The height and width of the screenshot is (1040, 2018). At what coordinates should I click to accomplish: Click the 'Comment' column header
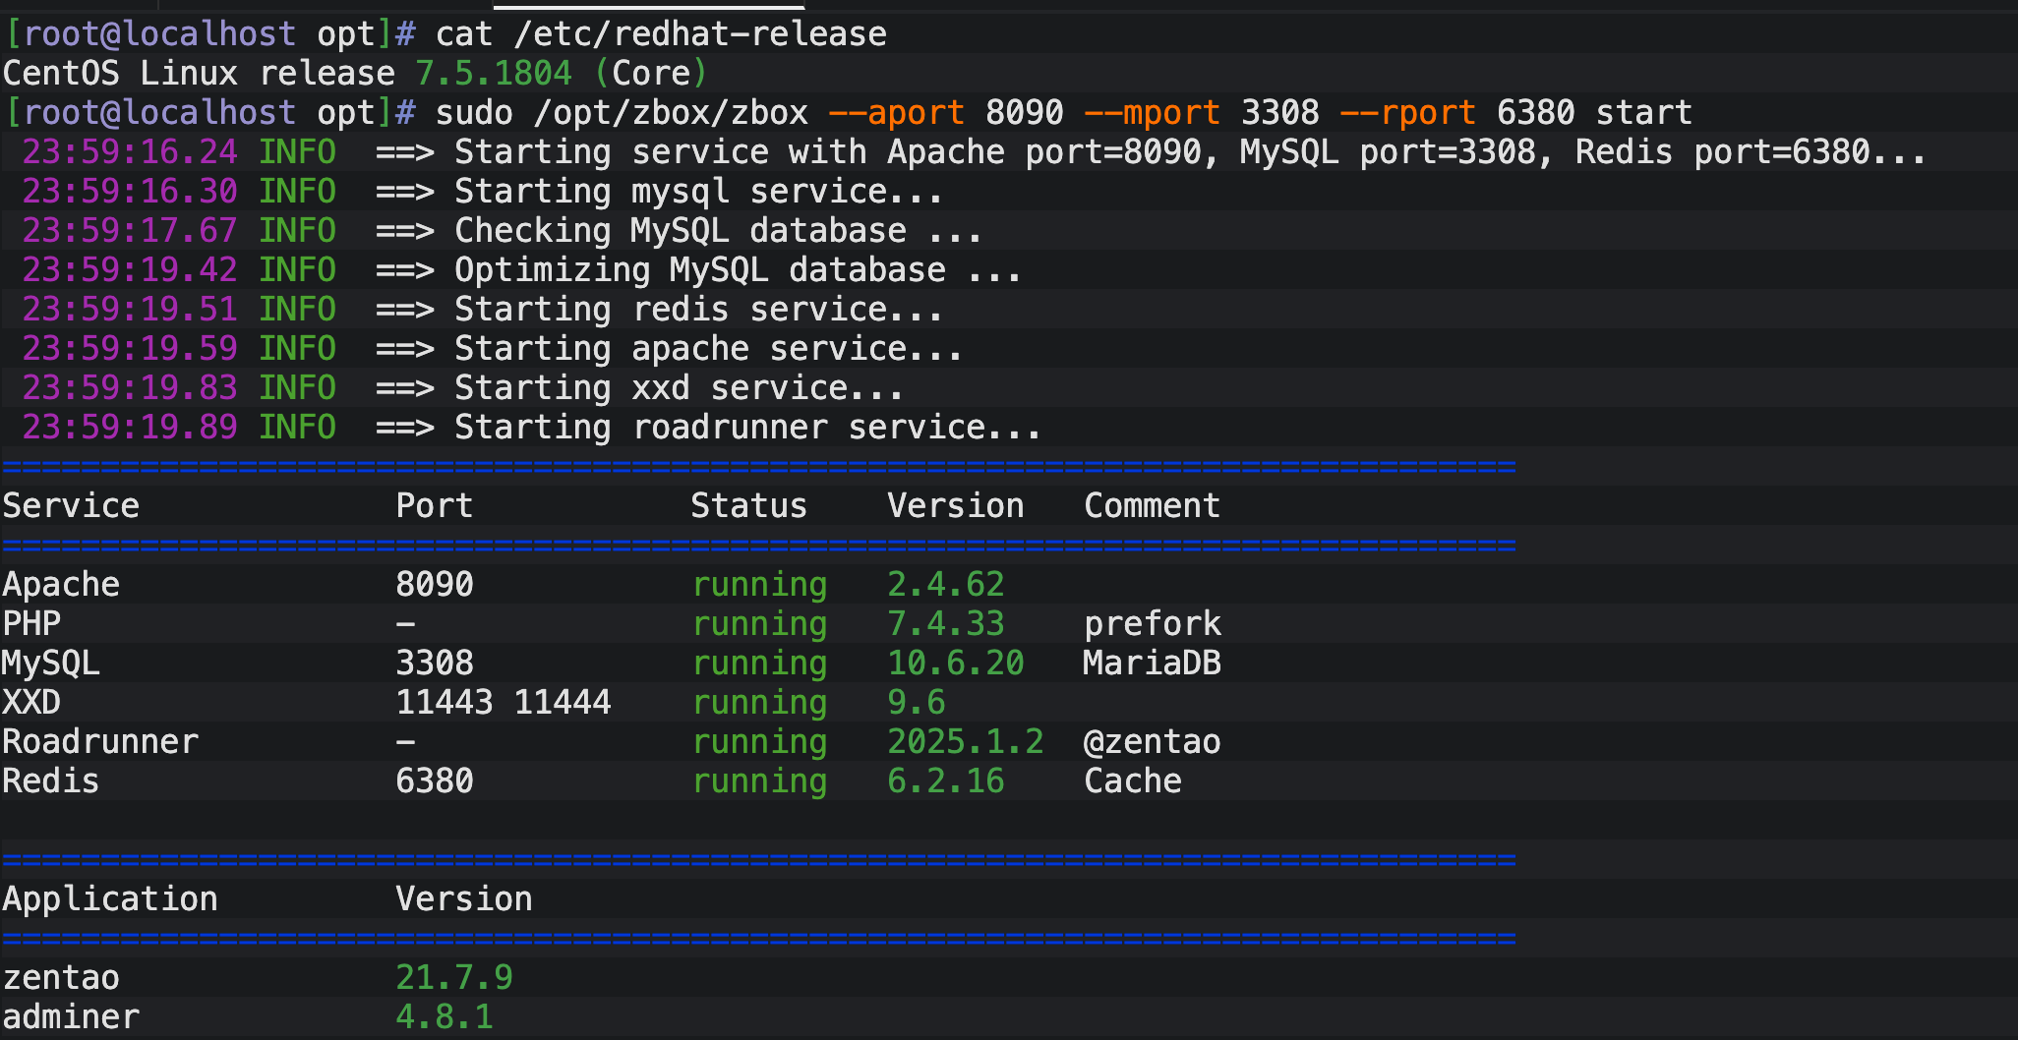tap(1152, 506)
